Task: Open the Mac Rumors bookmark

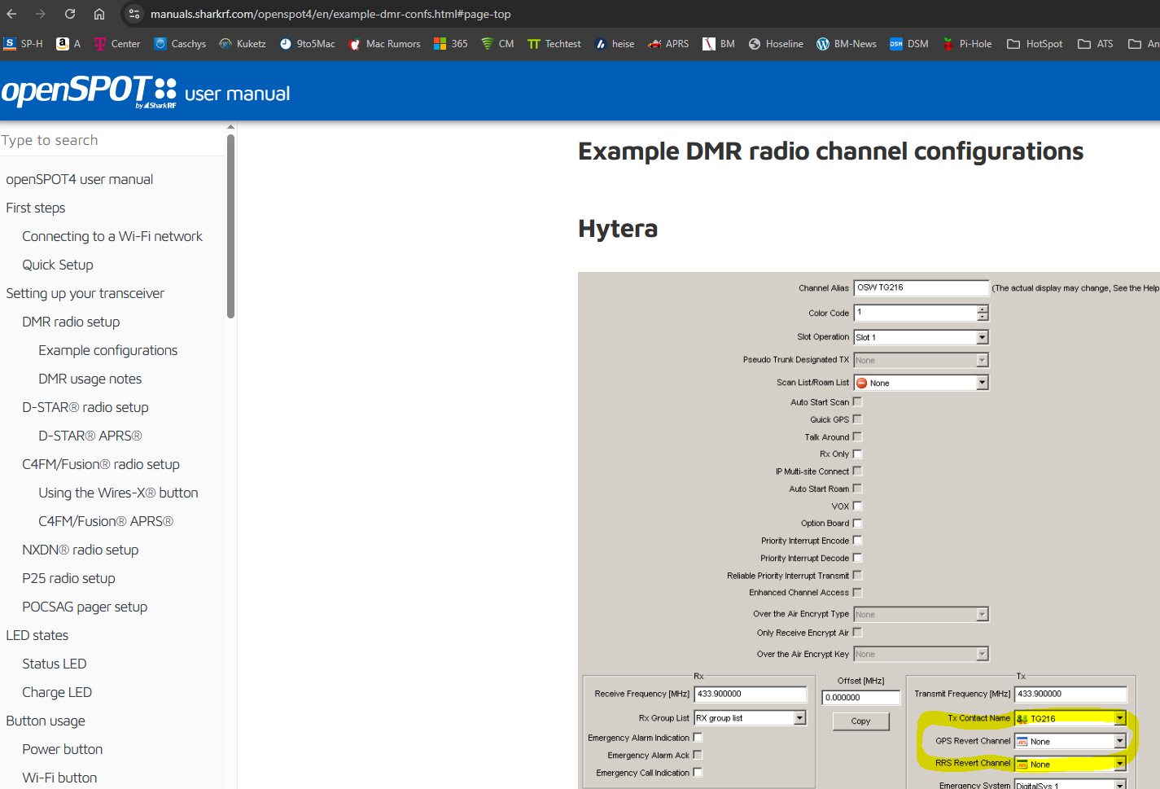Action: pos(384,44)
